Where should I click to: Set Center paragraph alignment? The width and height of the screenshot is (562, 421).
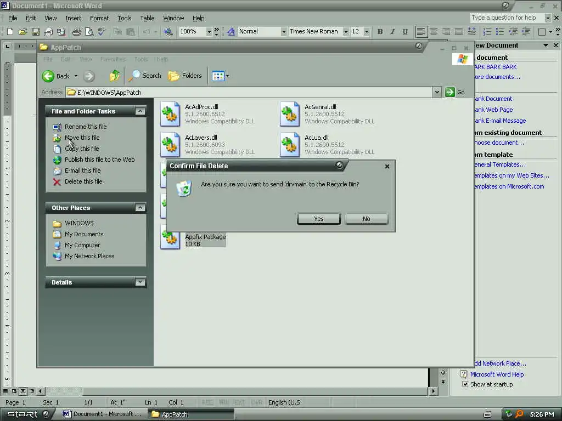pyautogui.click(x=434, y=32)
